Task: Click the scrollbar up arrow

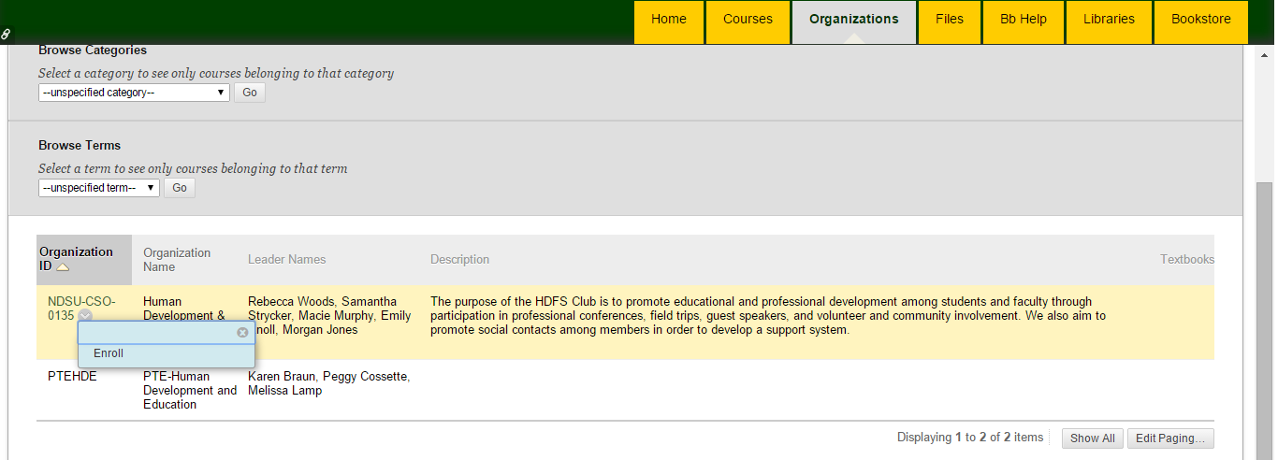Action: (x=1264, y=54)
